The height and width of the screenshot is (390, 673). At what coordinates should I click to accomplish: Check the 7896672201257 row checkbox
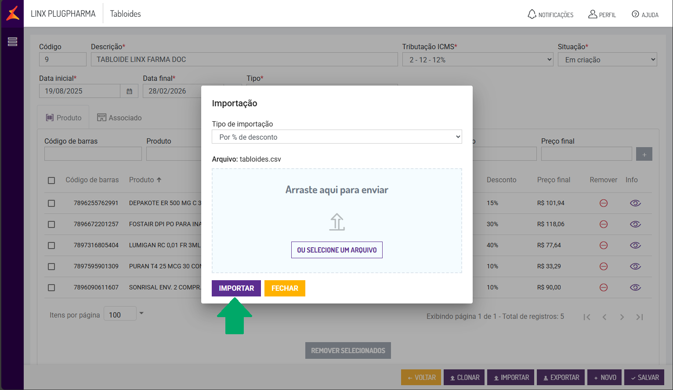point(51,224)
